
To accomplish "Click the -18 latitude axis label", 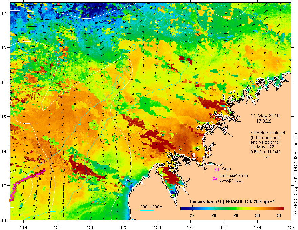I will click(x=4, y=220).
